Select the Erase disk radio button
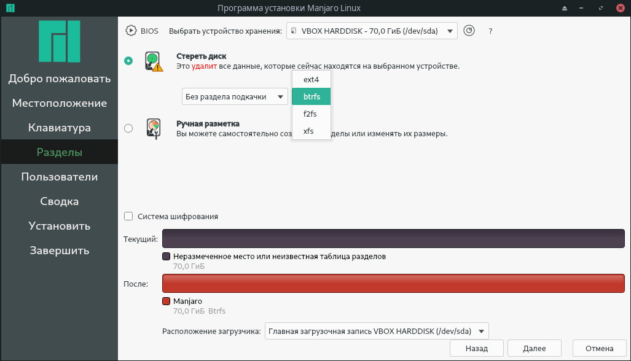Screen dimensions: 631x361 (x=128, y=61)
